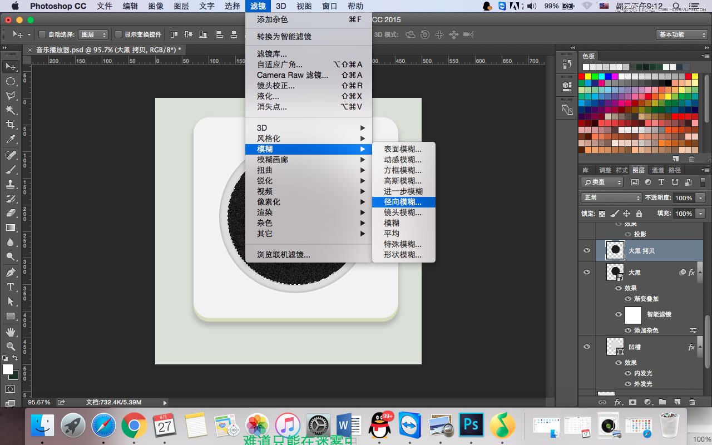Choose 径向模糊 from the blur submenu
This screenshot has height=445, width=712.
(x=403, y=202)
